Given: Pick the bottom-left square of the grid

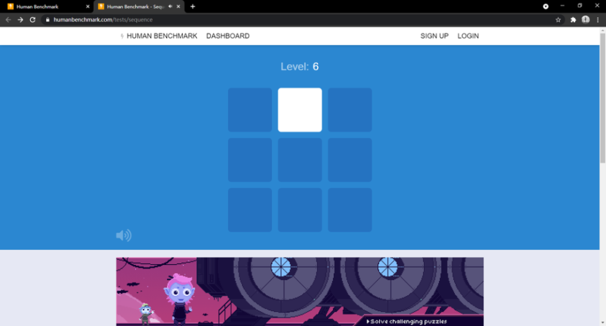Looking at the screenshot, I should (x=250, y=210).
